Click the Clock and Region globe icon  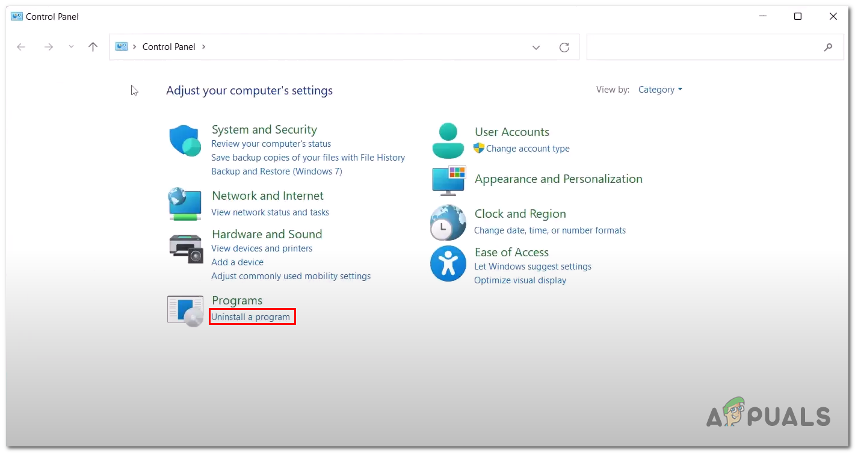click(448, 223)
